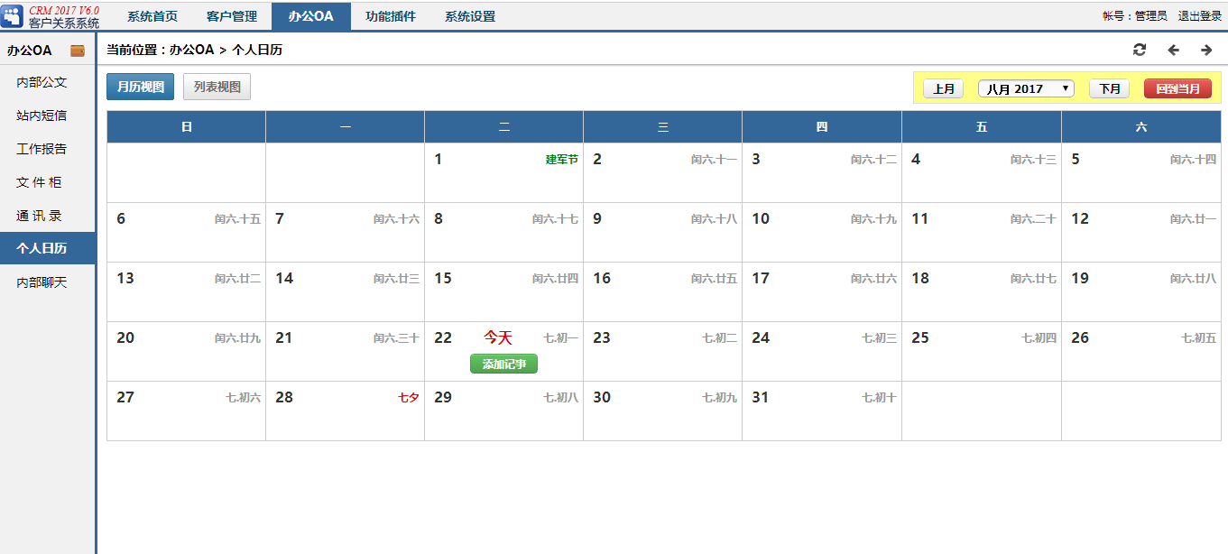1228x554 pixels.
Task: Click the refresh icon in the breadcrumb bar
Action: pyautogui.click(x=1140, y=50)
